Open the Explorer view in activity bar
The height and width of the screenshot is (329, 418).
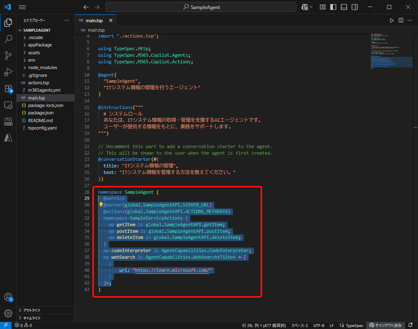[x=8, y=23]
